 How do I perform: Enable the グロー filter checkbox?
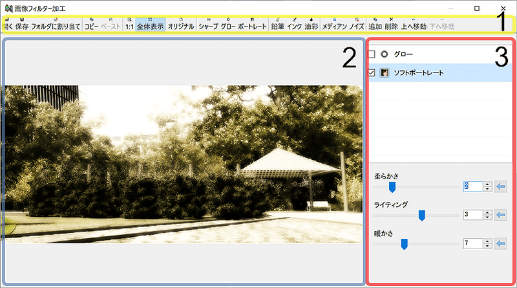point(372,54)
